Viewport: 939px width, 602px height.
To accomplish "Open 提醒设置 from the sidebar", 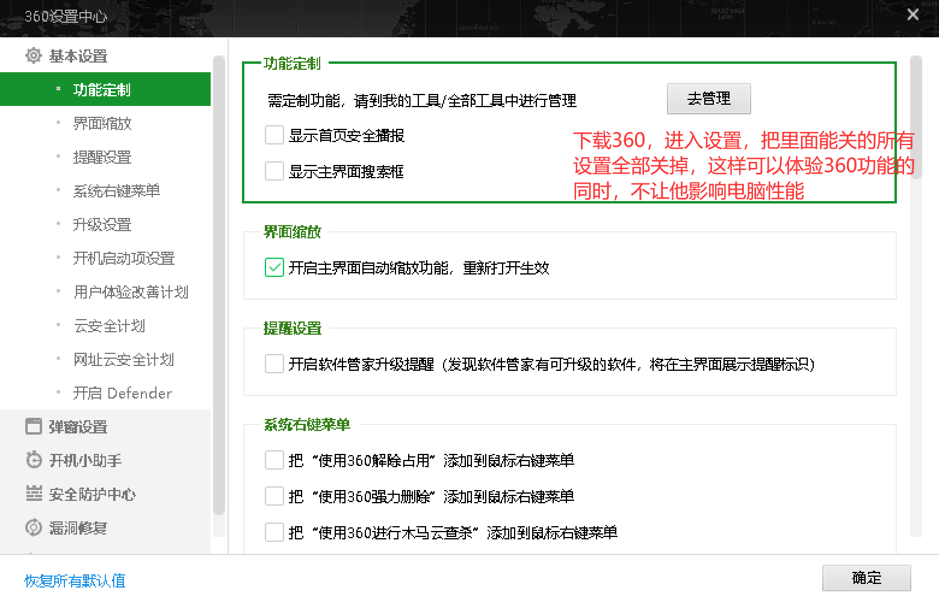I will tap(102, 157).
